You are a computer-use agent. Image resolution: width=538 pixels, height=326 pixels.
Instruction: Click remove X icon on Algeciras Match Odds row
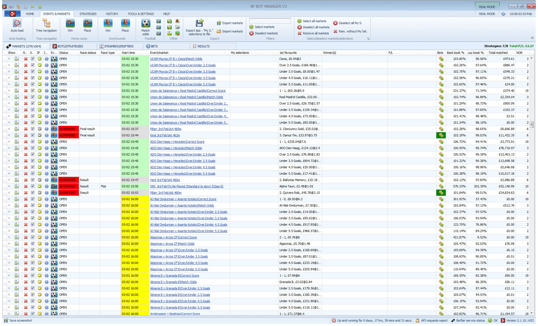[x=26, y=244]
